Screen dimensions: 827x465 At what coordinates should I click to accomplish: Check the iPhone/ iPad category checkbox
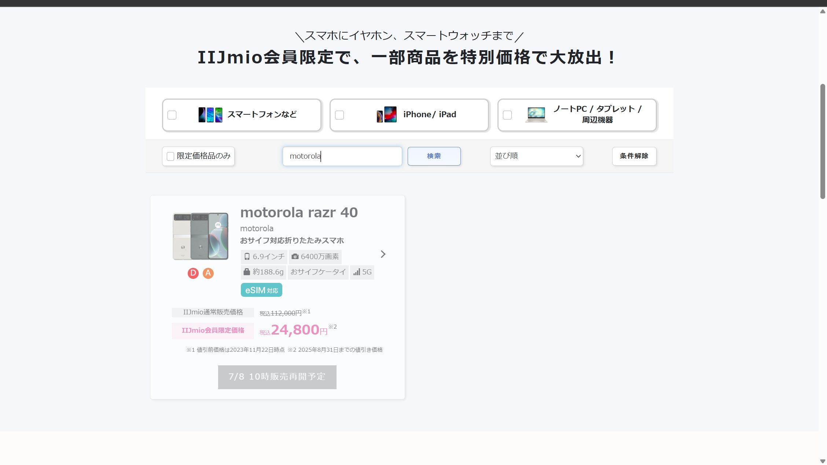(339, 115)
